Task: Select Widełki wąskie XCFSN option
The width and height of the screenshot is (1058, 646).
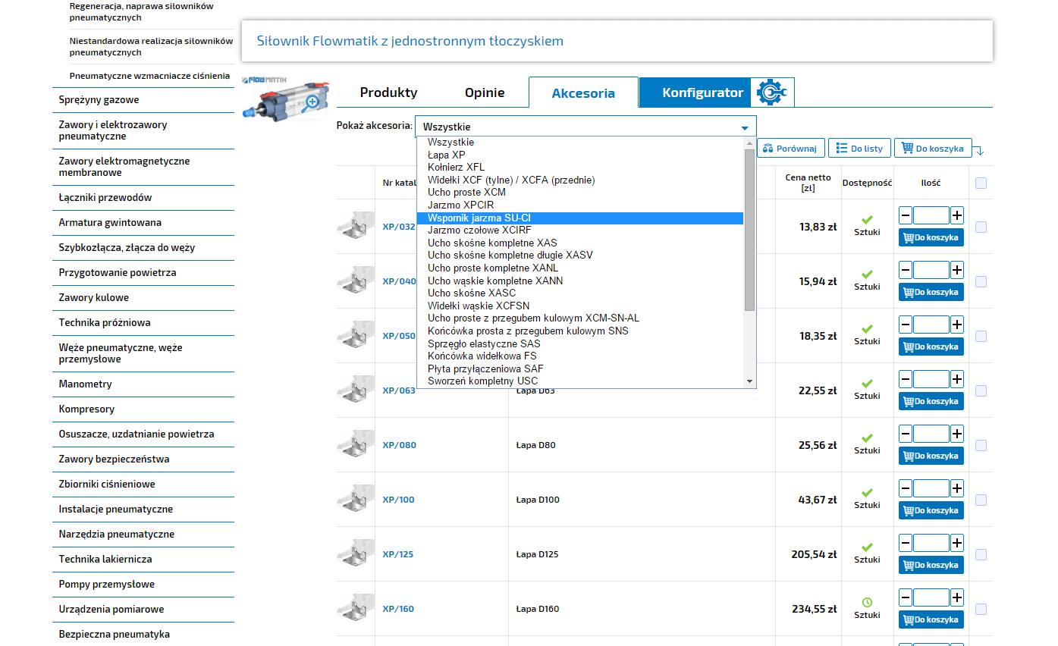Action: (580, 306)
